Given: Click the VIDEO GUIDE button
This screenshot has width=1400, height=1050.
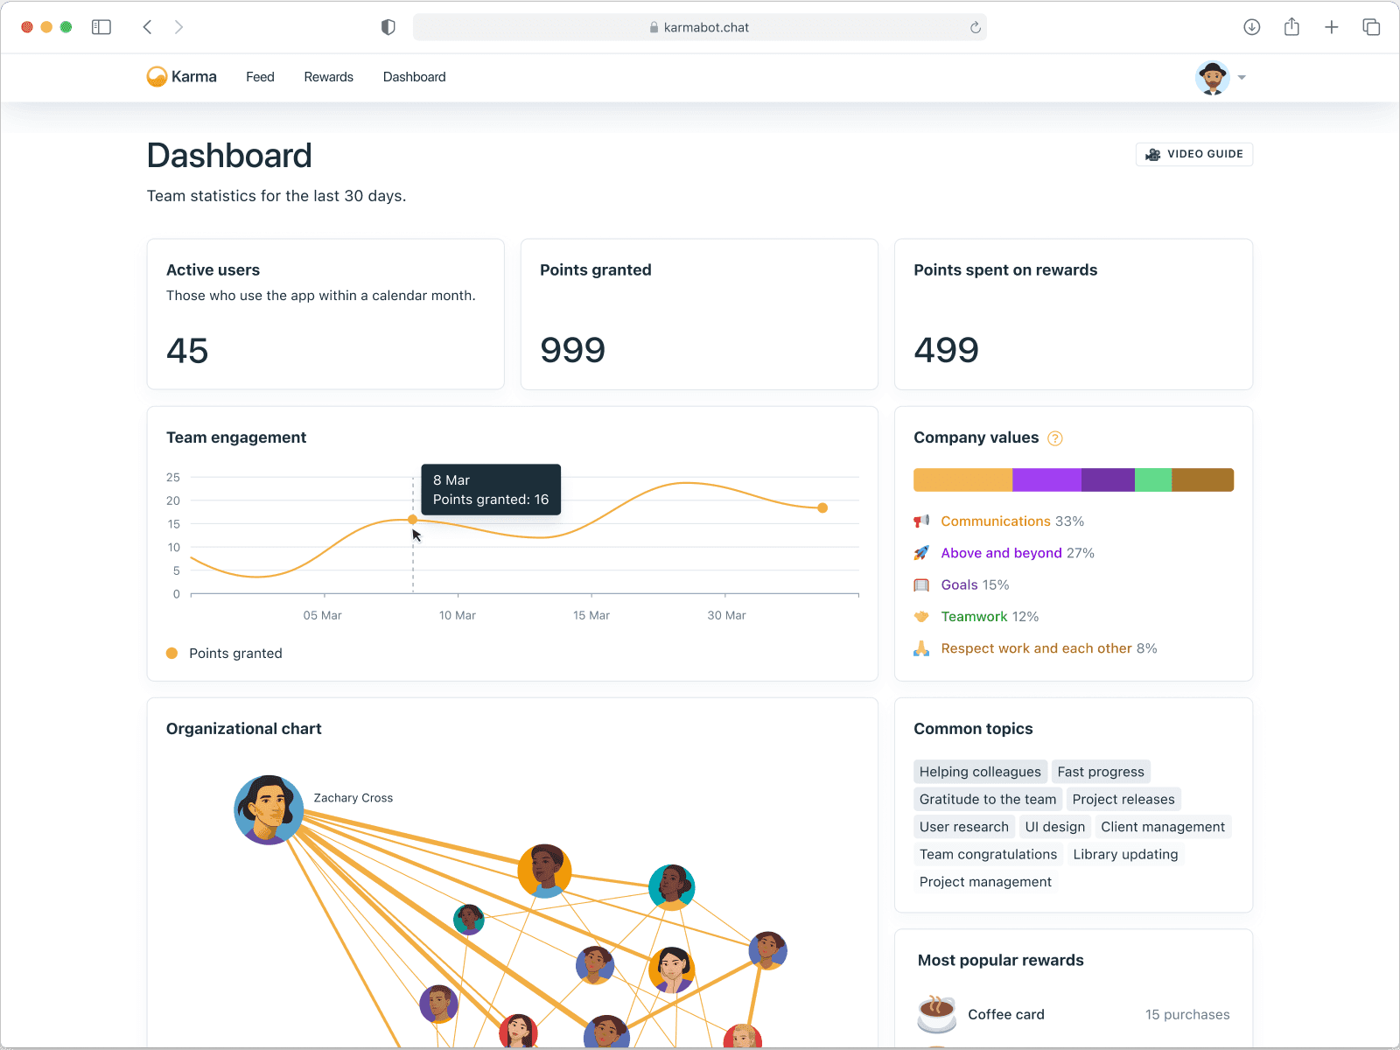Looking at the screenshot, I should [1194, 154].
